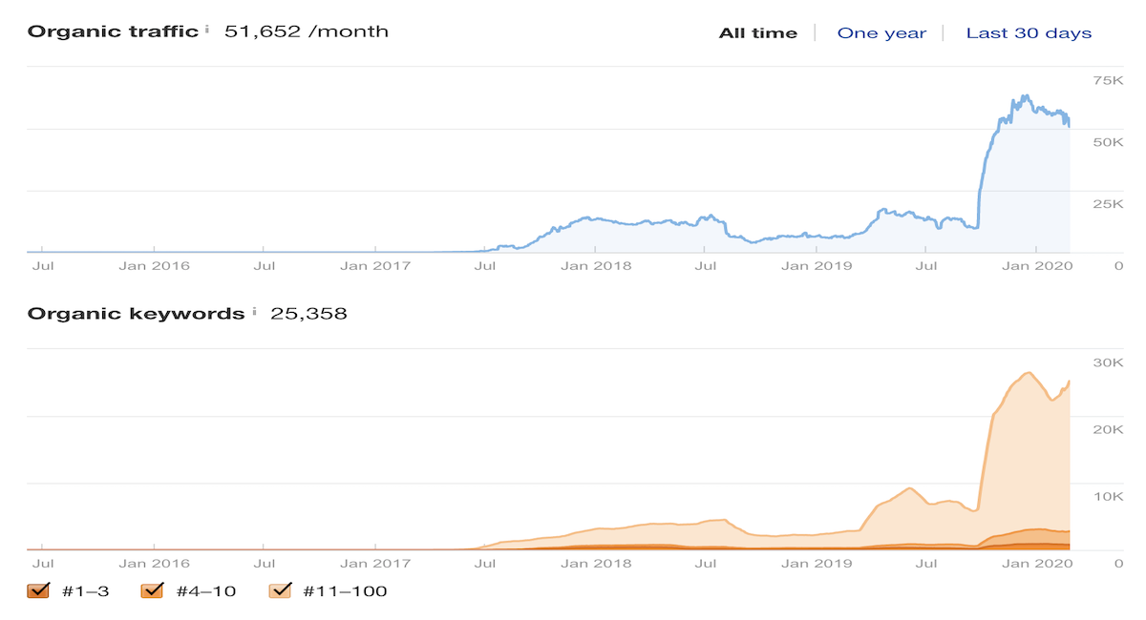Show the Last 30 days range
Screen dimensions: 1146x620
click(1029, 33)
